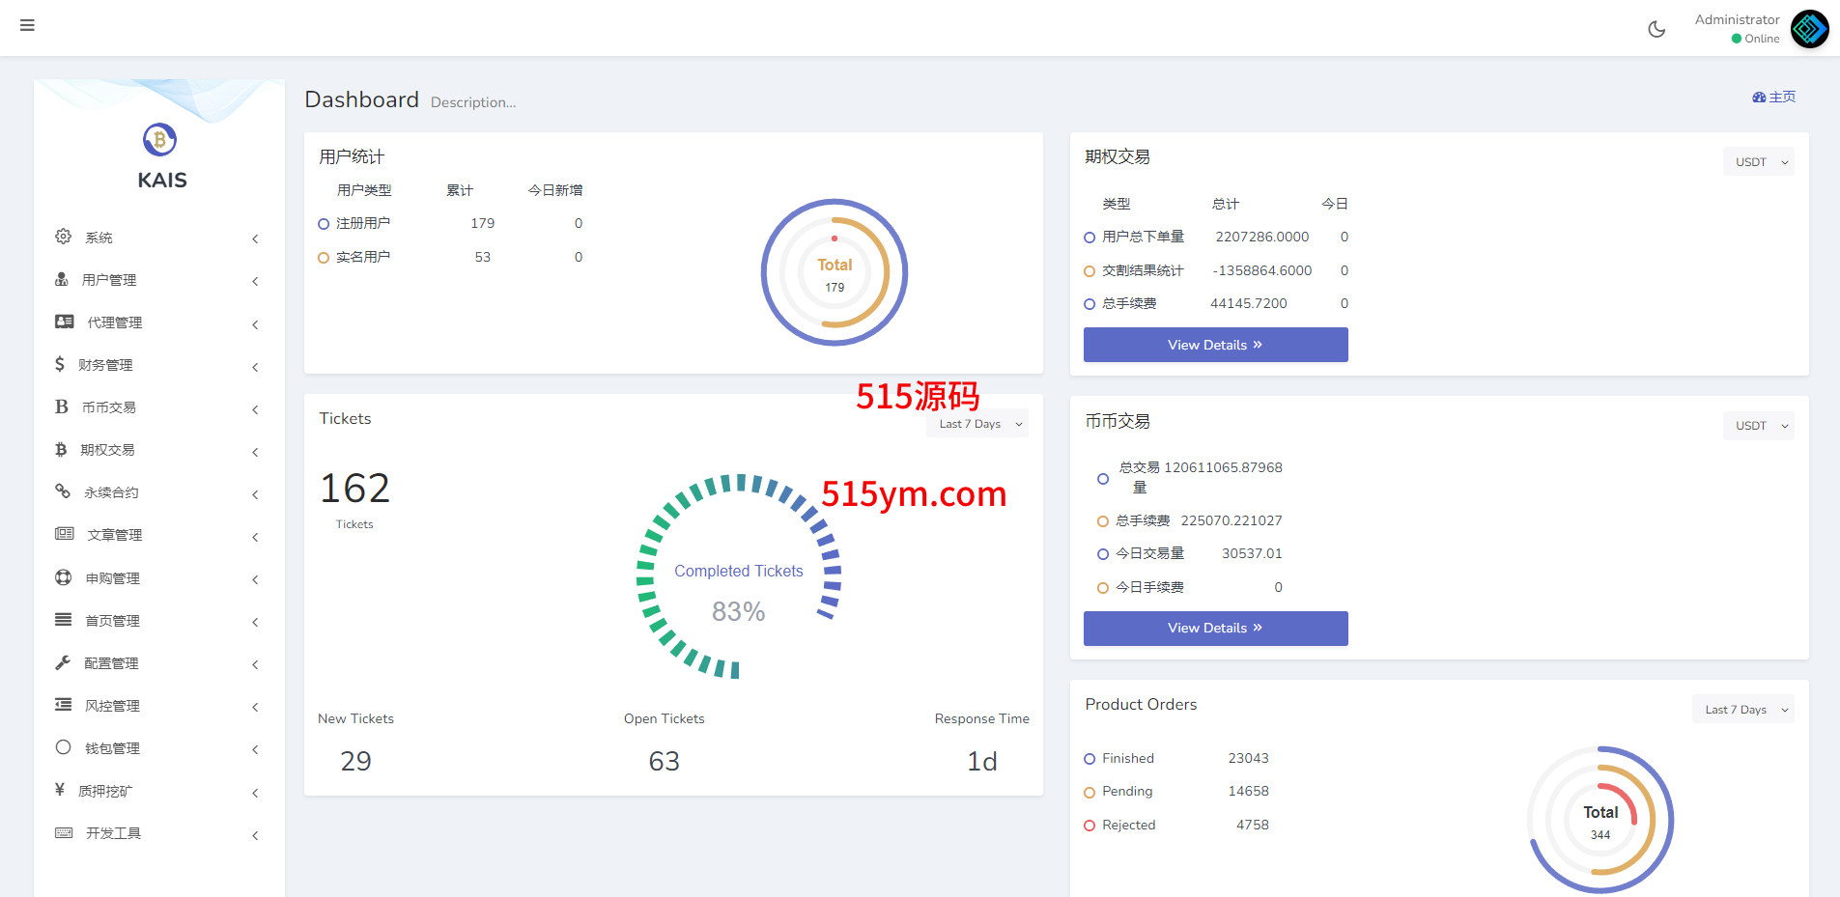Screen dimensions: 1840x897
Task: Open Last 7 Days dropdown in Tickets
Action: (x=977, y=424)
